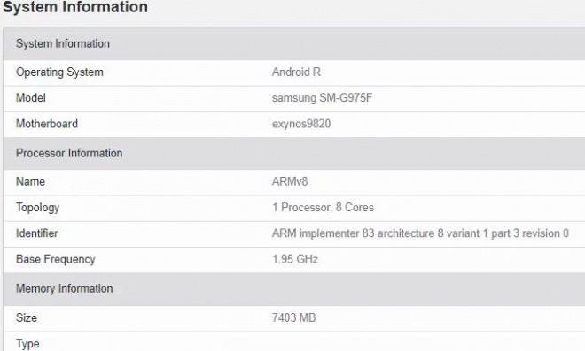Select the ARMv8 processor name value
This screenshot has width=585, height=351.
click(x=290, y=181)
